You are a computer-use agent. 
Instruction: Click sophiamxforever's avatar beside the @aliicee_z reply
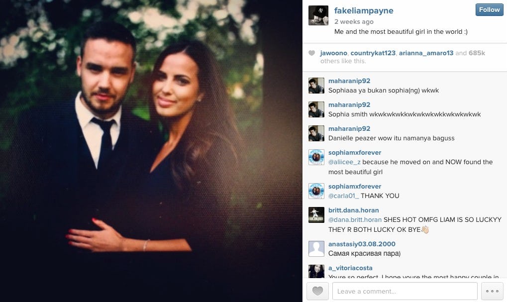click(x=316, y=157)
